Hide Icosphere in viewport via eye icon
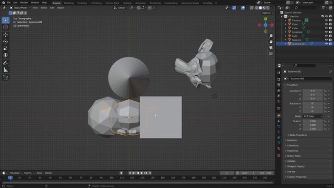Screen dimensions: 334x188 click(326, 32)
